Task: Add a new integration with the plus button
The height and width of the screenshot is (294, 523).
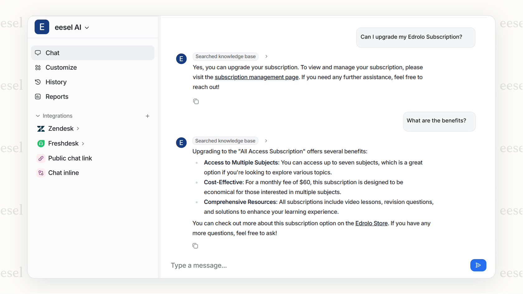Action: (148, 116)
